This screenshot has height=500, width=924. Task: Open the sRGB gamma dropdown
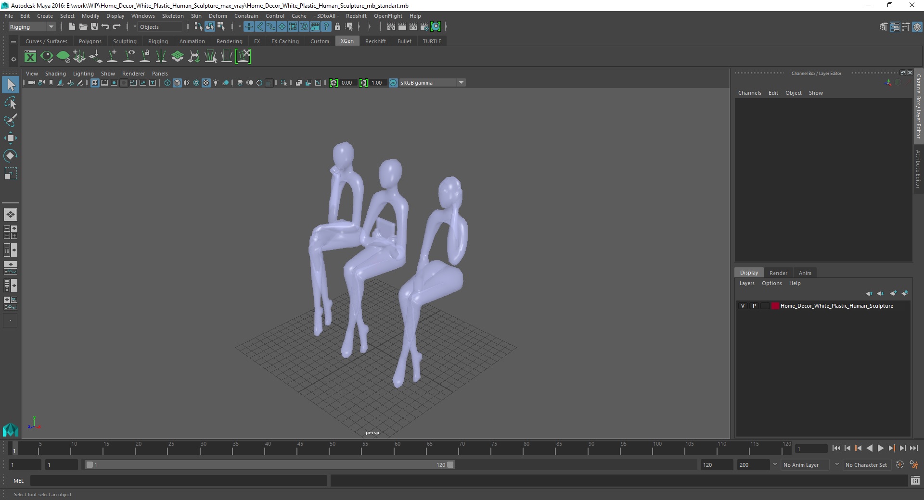coord(432,83)
